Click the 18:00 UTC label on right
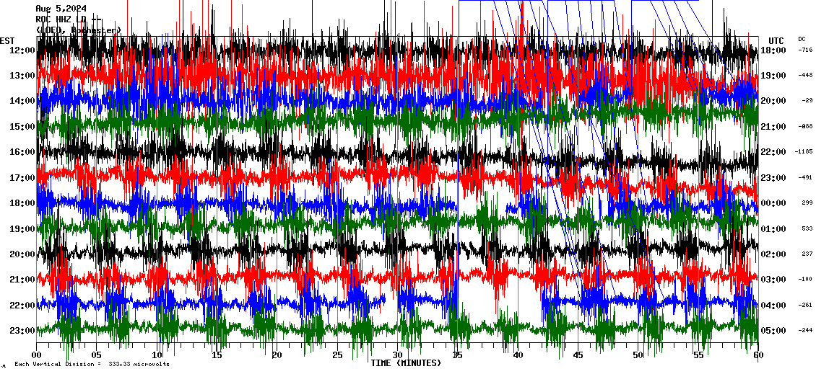Viewport: 816px width, 374px height. point(773,50)
